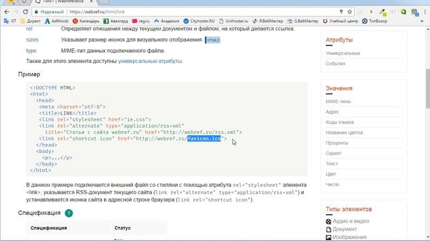
Task: Open the rel attribute link
Action: [29, 29]
